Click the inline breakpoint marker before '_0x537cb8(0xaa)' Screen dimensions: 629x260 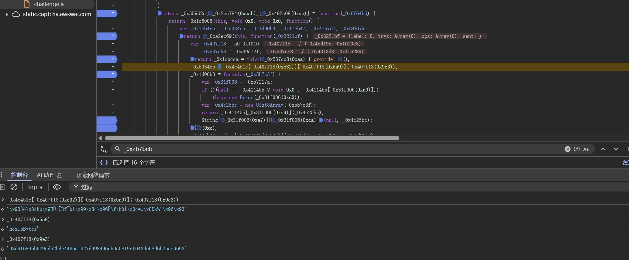click(262, 59)
